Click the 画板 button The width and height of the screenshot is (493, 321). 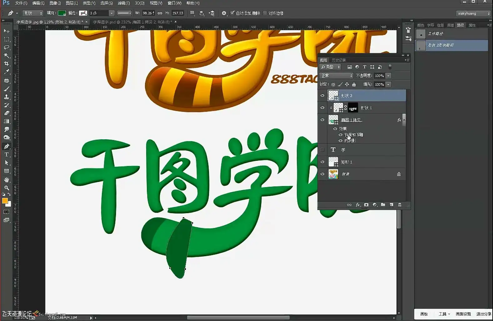[424, 314]
